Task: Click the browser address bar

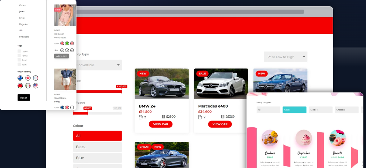Action: [x=190, y=12]
